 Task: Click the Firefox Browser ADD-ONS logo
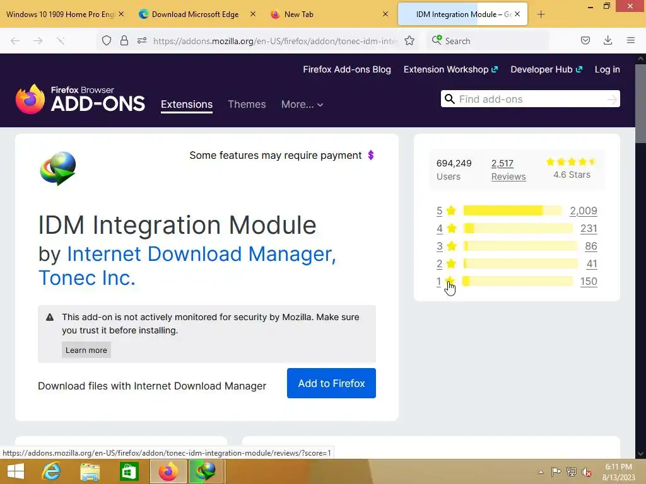80,99
